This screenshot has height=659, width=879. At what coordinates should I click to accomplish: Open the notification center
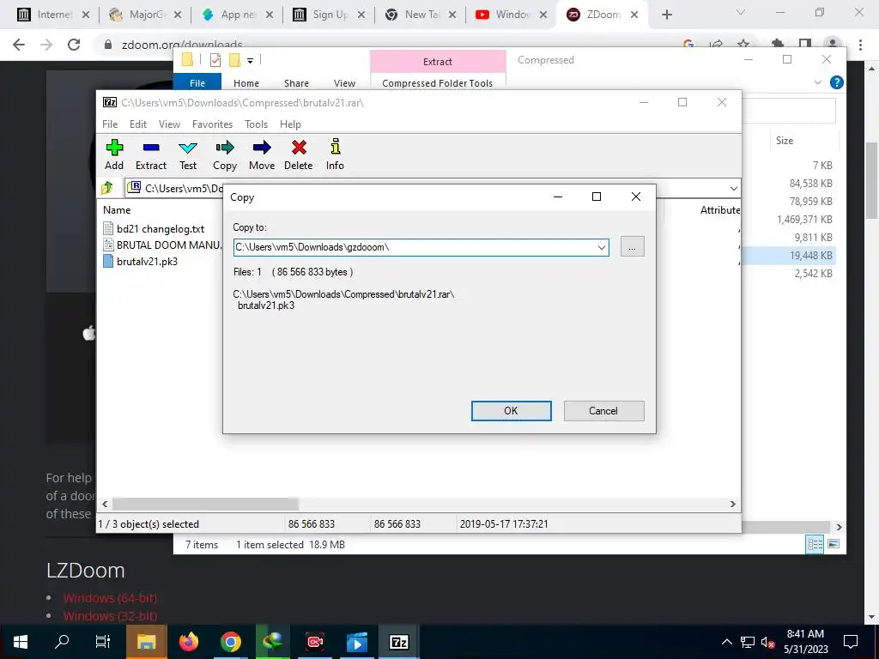point(851,642)
